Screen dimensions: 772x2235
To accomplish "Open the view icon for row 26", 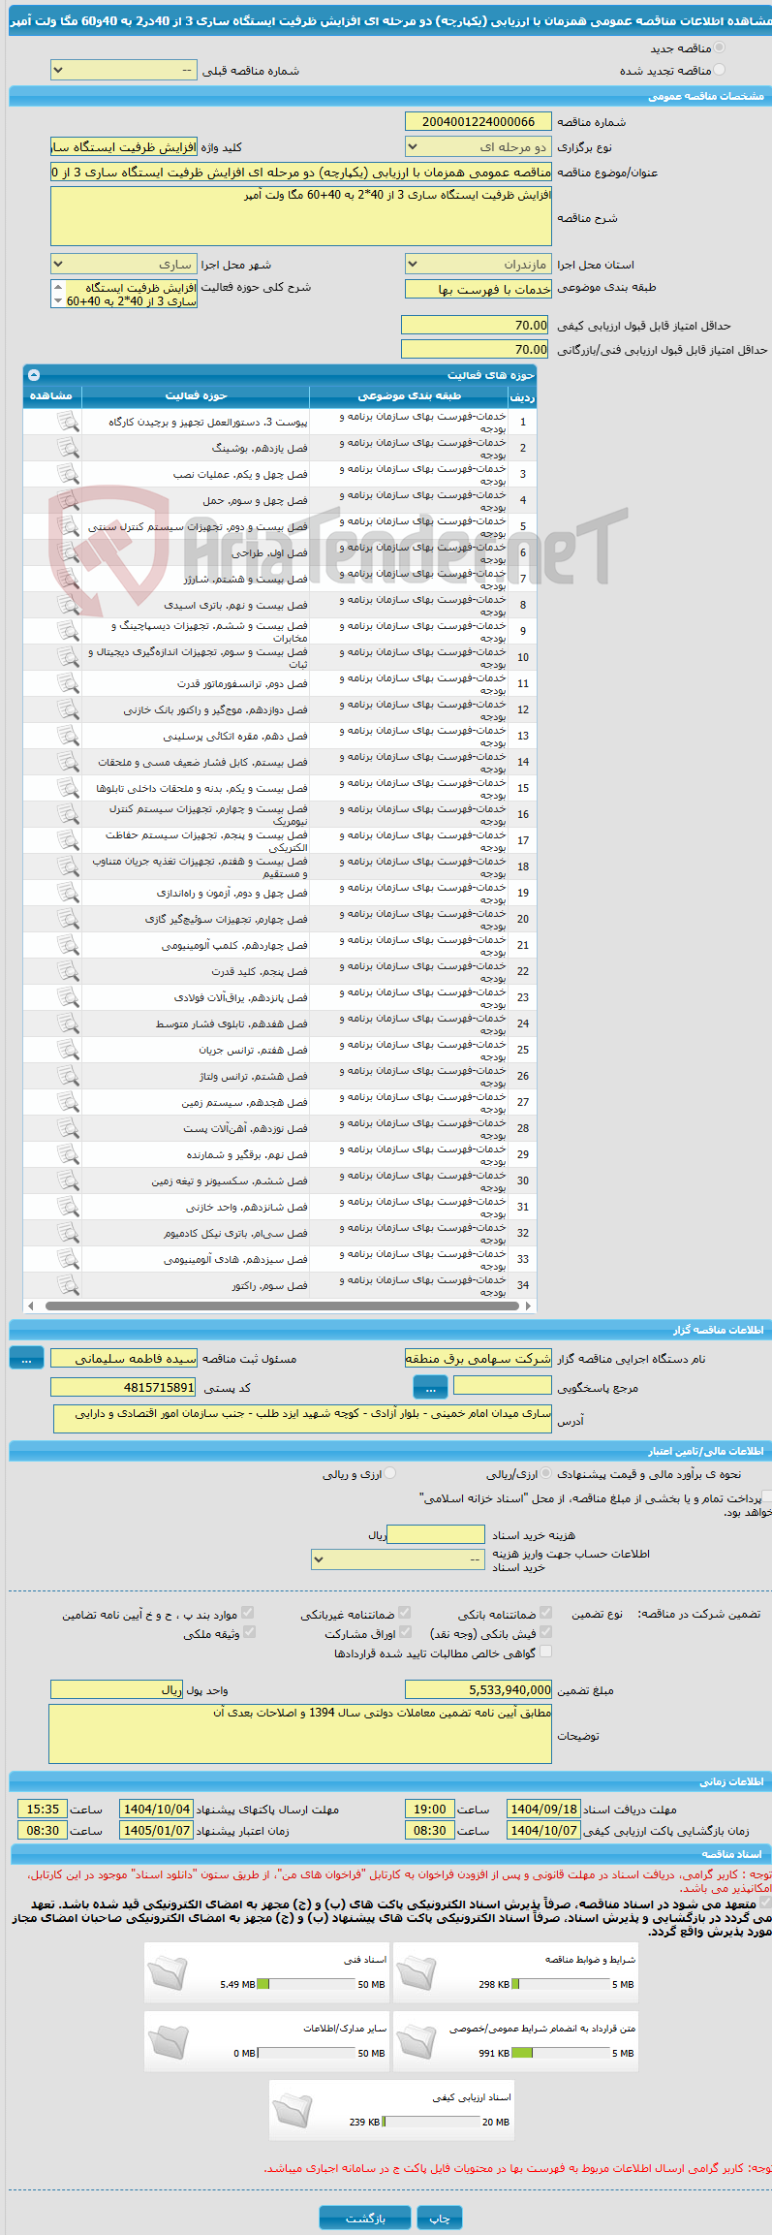I will click(68, 1076).
